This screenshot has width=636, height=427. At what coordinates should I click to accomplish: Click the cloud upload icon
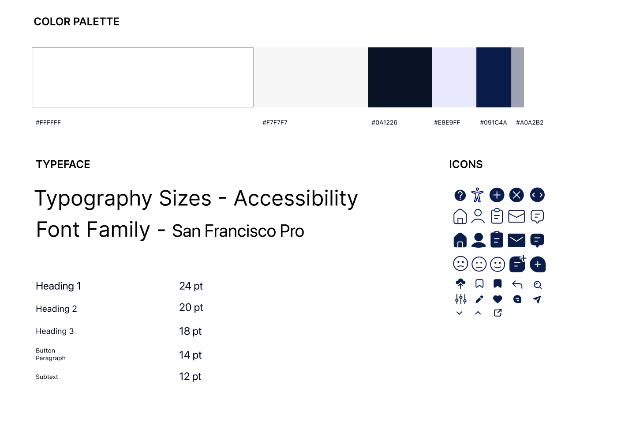point(460,283)
